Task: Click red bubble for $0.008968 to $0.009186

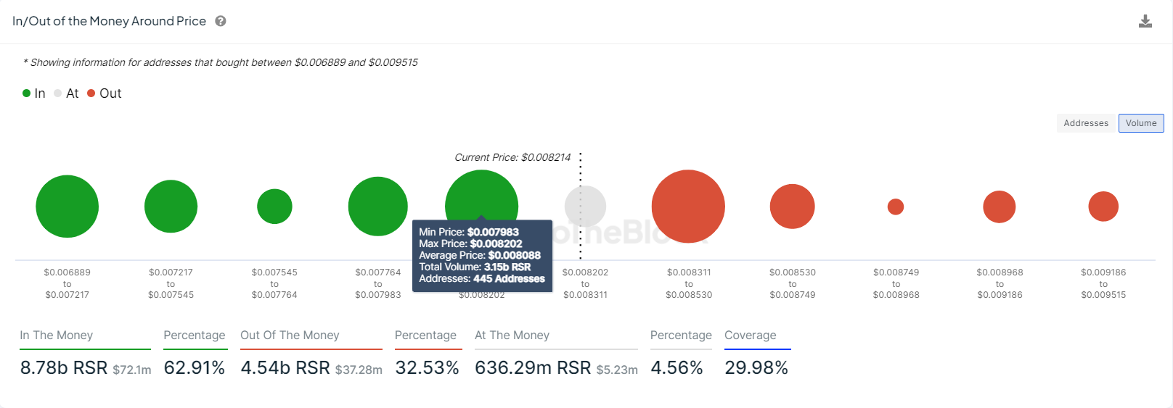Action: pos(1000,207)
